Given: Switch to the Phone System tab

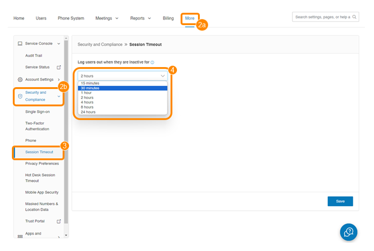Looking at the screenshot, I should pyautogui.click(x=71, y=18).
